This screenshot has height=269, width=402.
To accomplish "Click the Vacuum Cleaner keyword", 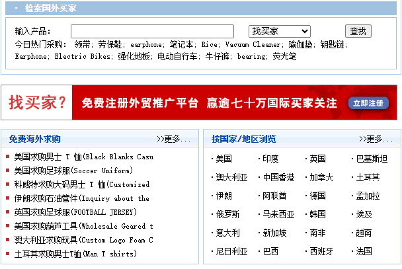I will [x=253, y=44].
